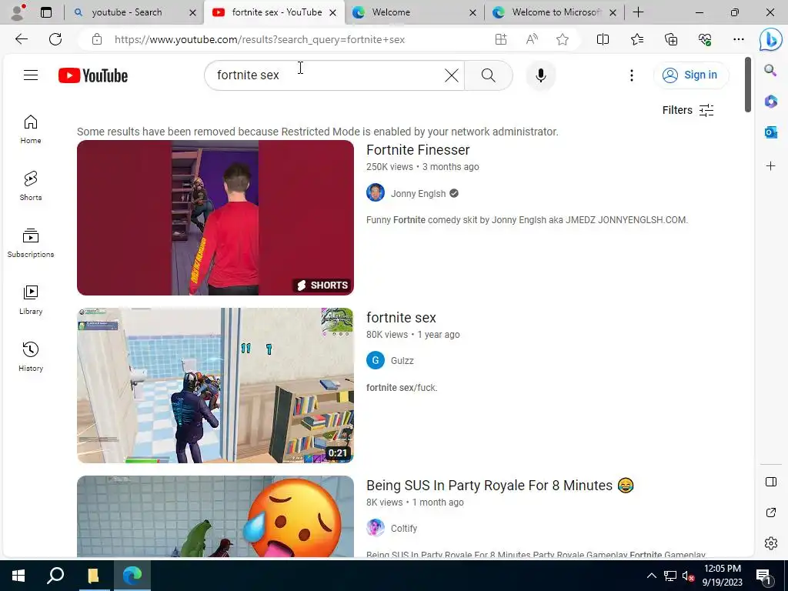
Task: Click the Sign in button
Action: point(690,75)
